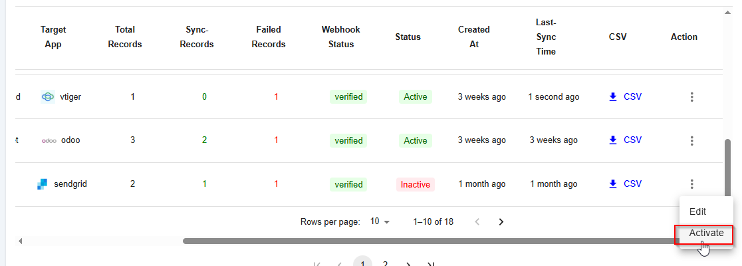Open the three-dot action menu for vtiger
Viewport: 742px width, 266px height.
pyautogui.click(x=691, y=97)
